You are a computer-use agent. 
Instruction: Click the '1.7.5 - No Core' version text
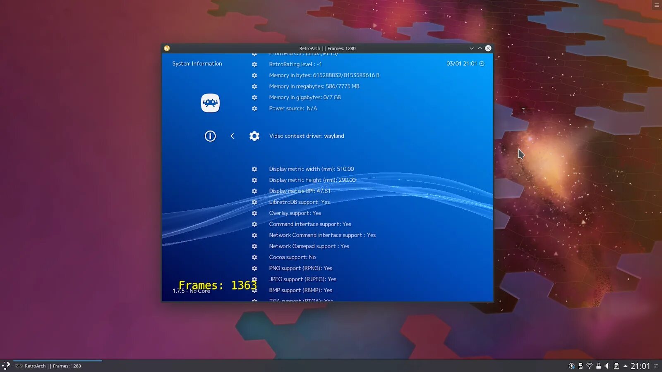tap(191, 291)
